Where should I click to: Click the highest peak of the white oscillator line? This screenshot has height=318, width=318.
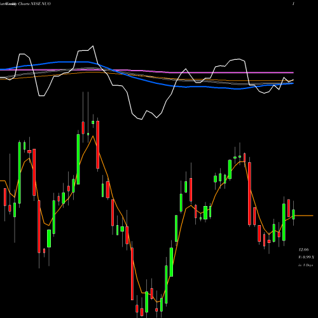pos(93,46)
